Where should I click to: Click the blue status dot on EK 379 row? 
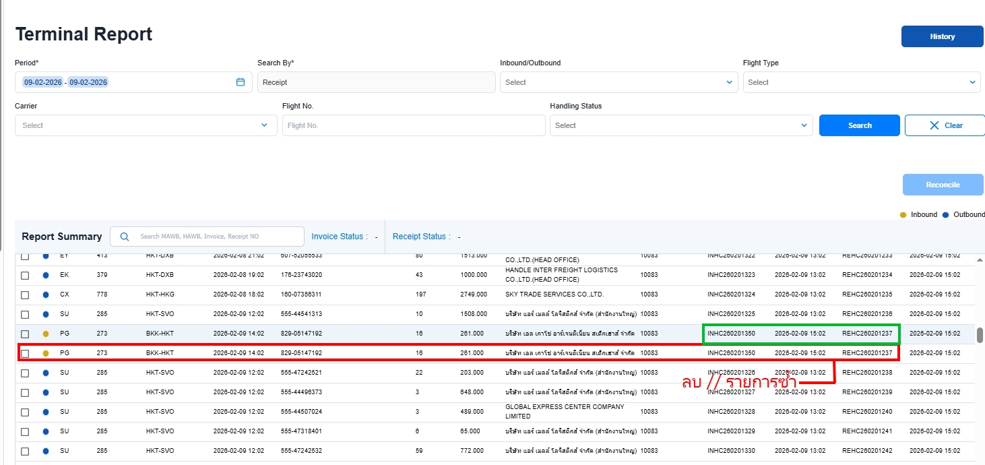pyautogui.click(x=46, y=276)
